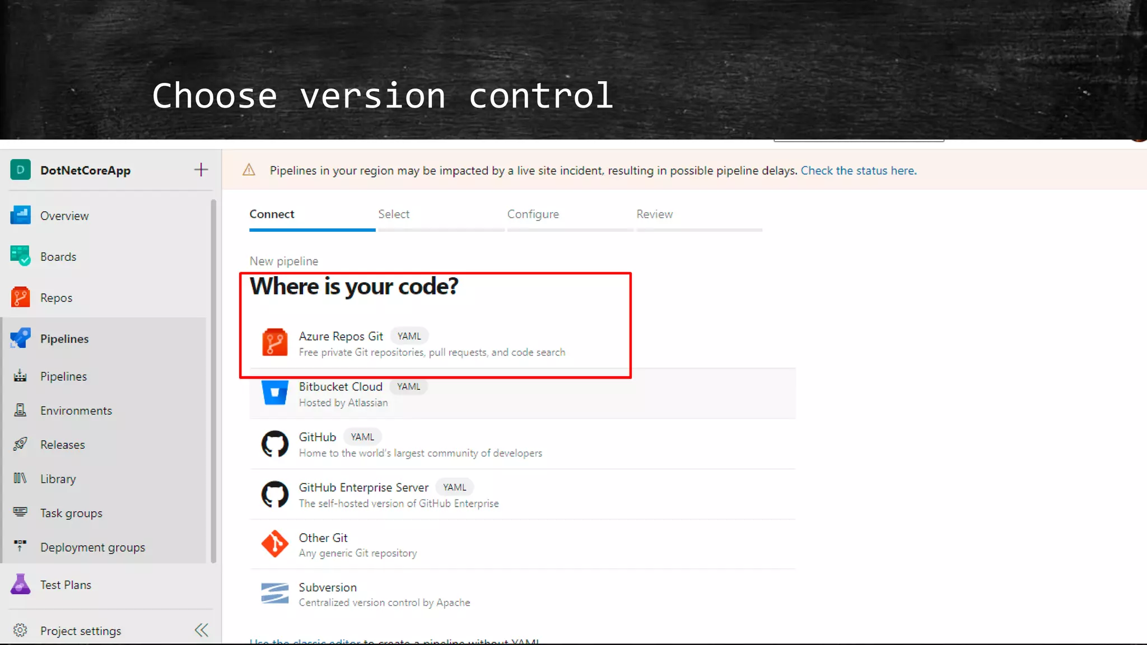Click the Project settings gear icon

click(x=20, y=630)
